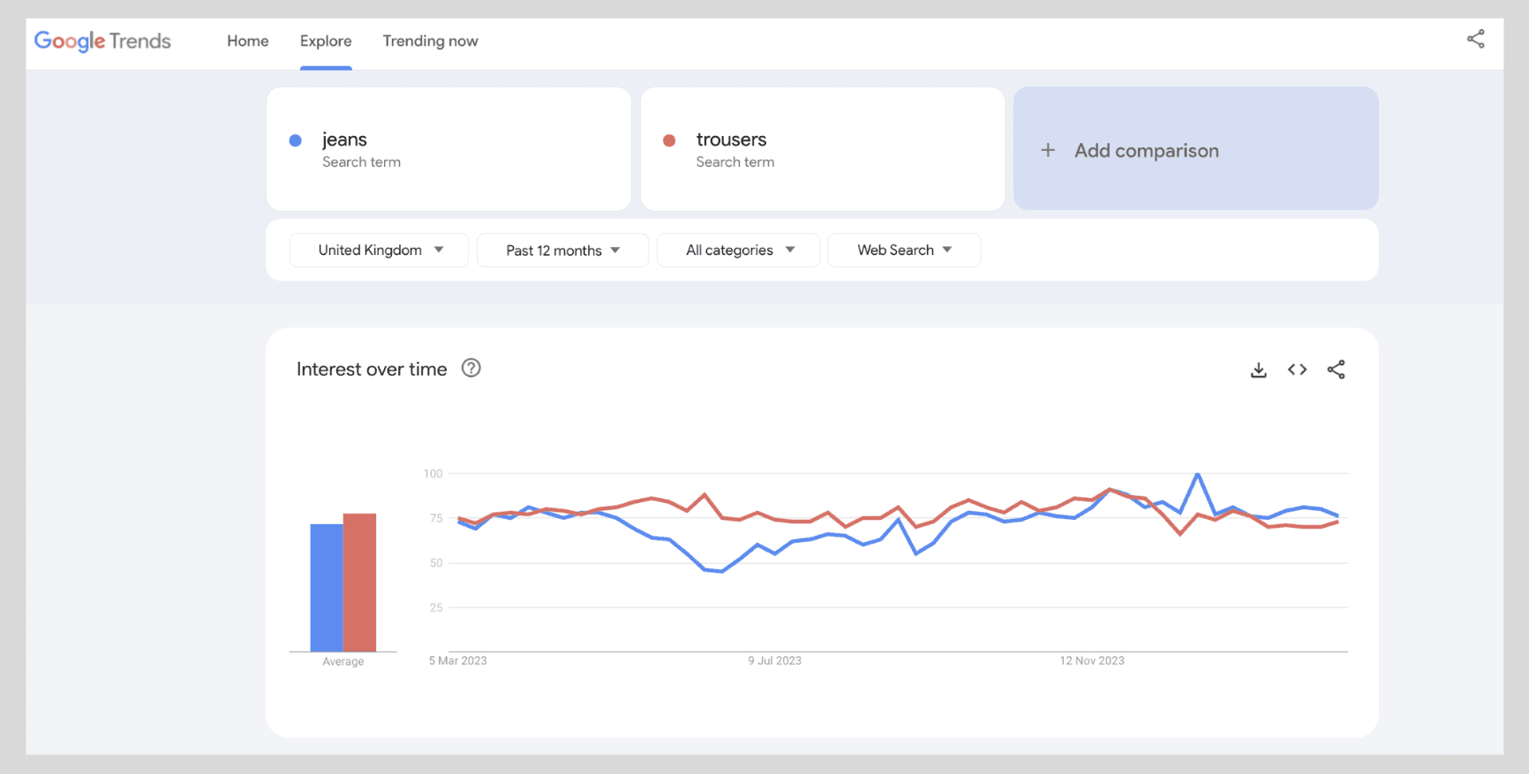Open the help icon beside Interest over time

[x=471, y=368]
